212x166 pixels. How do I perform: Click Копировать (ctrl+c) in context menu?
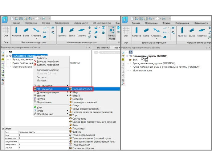(48, 70)
